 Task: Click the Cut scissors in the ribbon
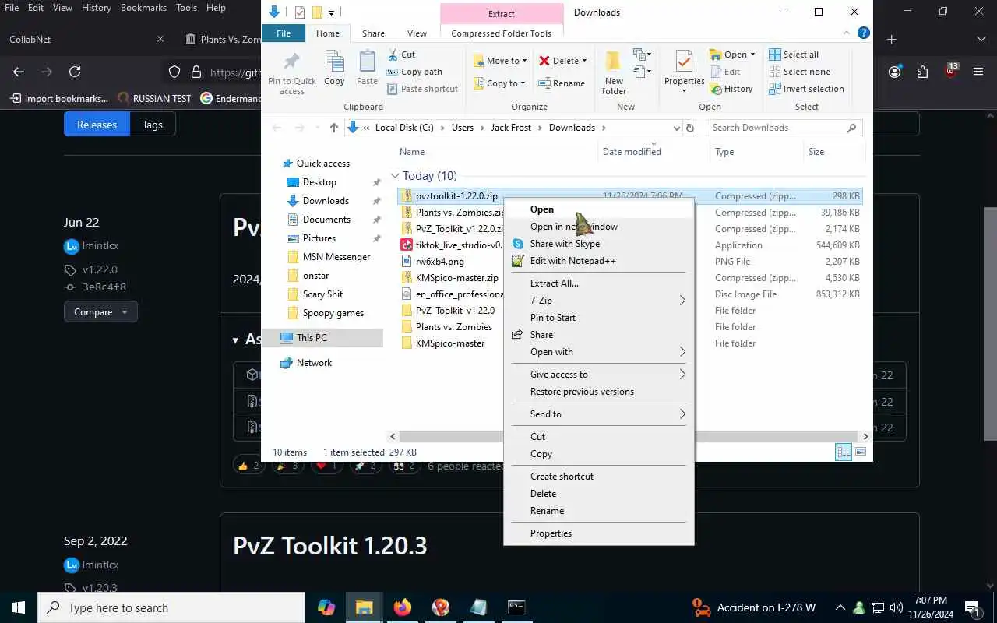(401, 55)
